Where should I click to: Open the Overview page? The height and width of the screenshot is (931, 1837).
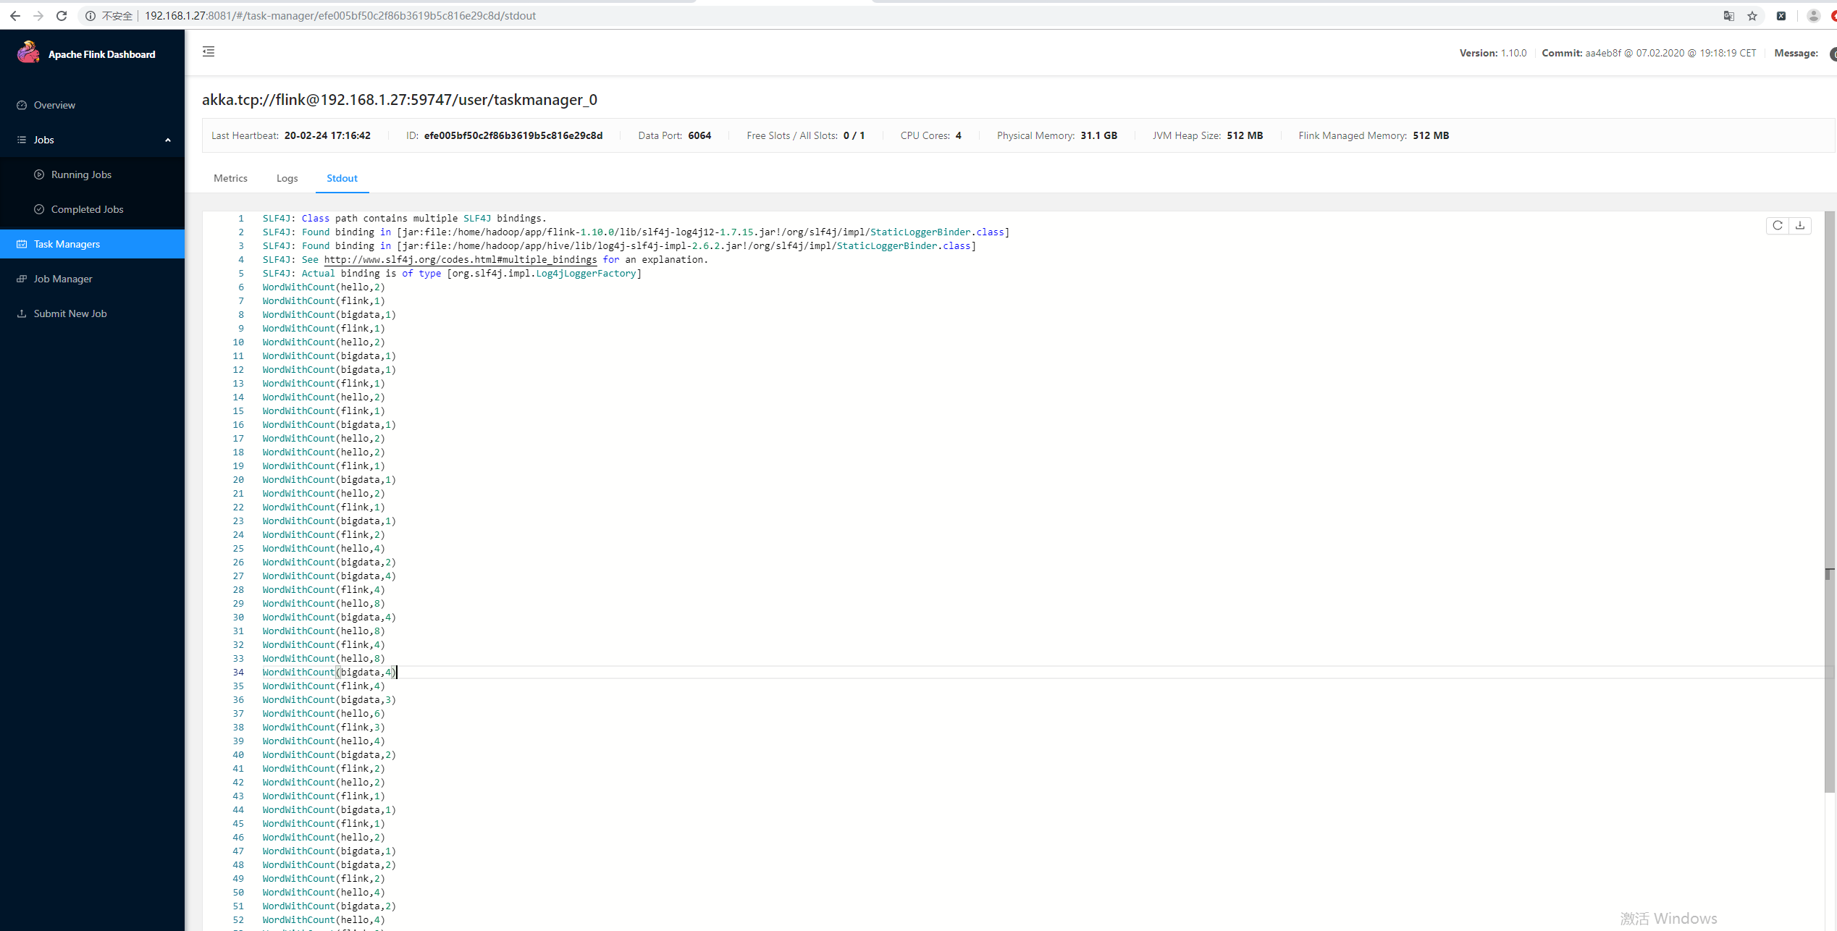tap(54, 105)
